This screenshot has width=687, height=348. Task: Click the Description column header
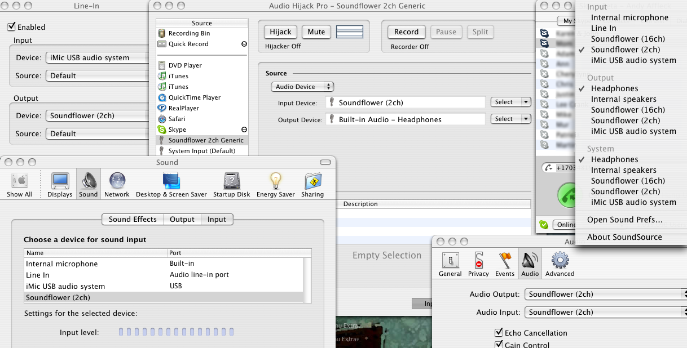tap(434, 204)
